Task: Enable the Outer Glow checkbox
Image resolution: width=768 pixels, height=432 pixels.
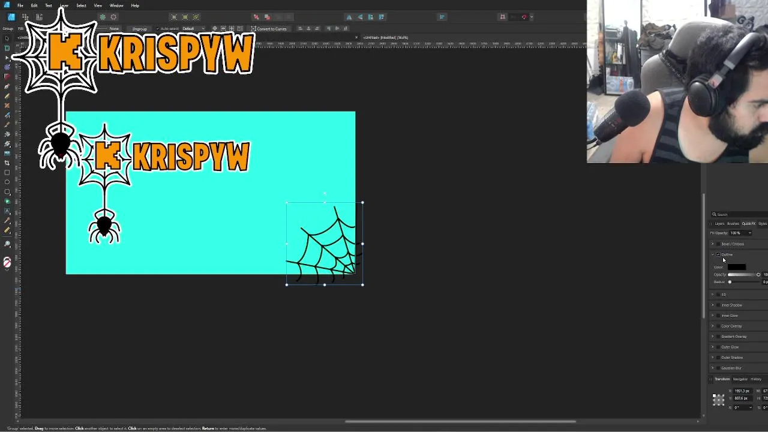Action: [x=718, y=347]
